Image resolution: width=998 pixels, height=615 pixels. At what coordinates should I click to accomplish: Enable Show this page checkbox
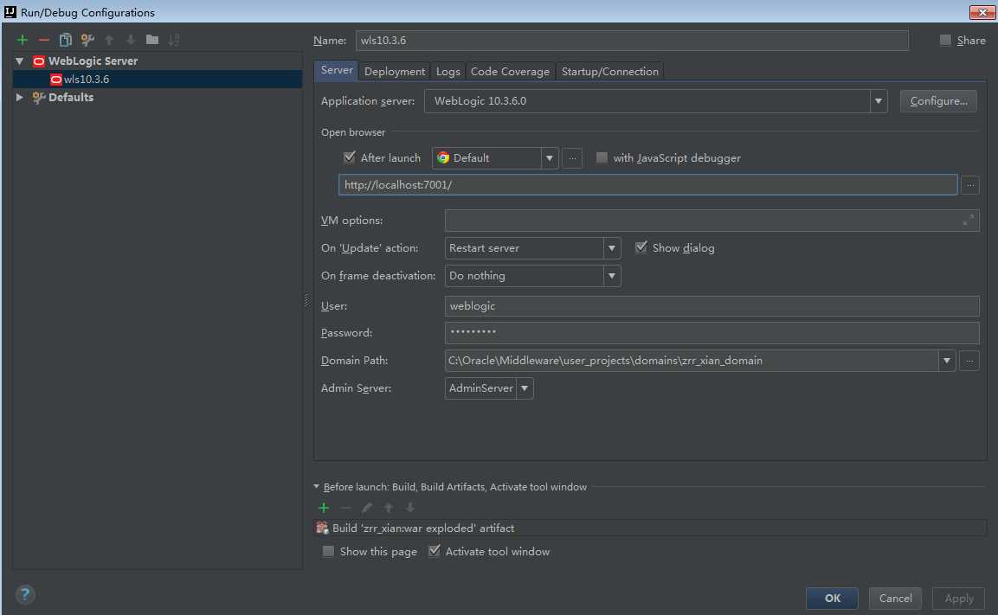tap(328, 551)
